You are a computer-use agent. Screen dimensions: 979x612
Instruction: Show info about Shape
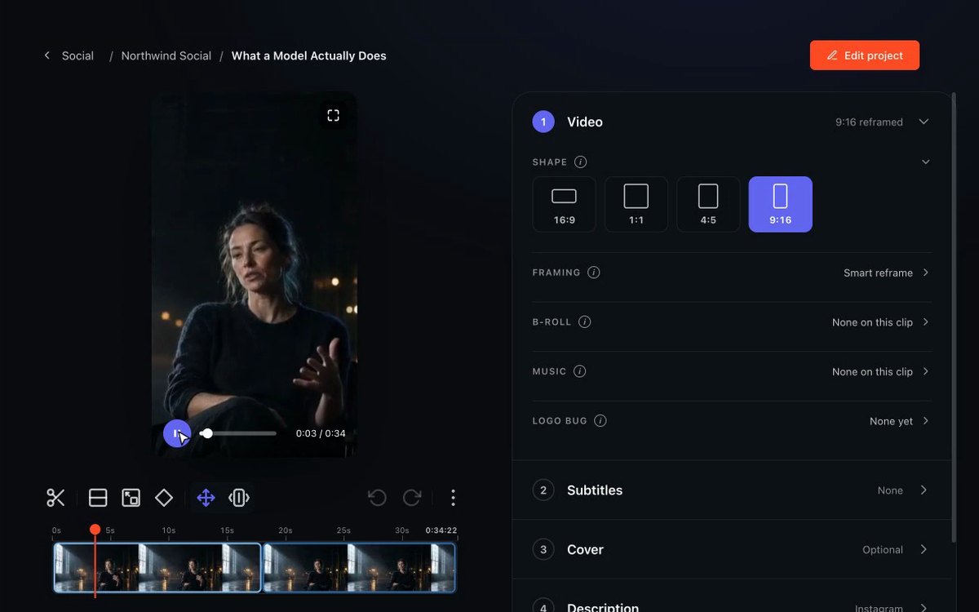pyautogui.click(x=580, y=162)
